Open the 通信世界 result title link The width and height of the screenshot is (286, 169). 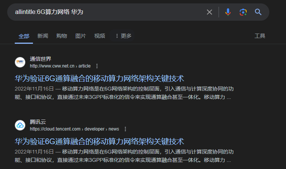pos(99,78)
